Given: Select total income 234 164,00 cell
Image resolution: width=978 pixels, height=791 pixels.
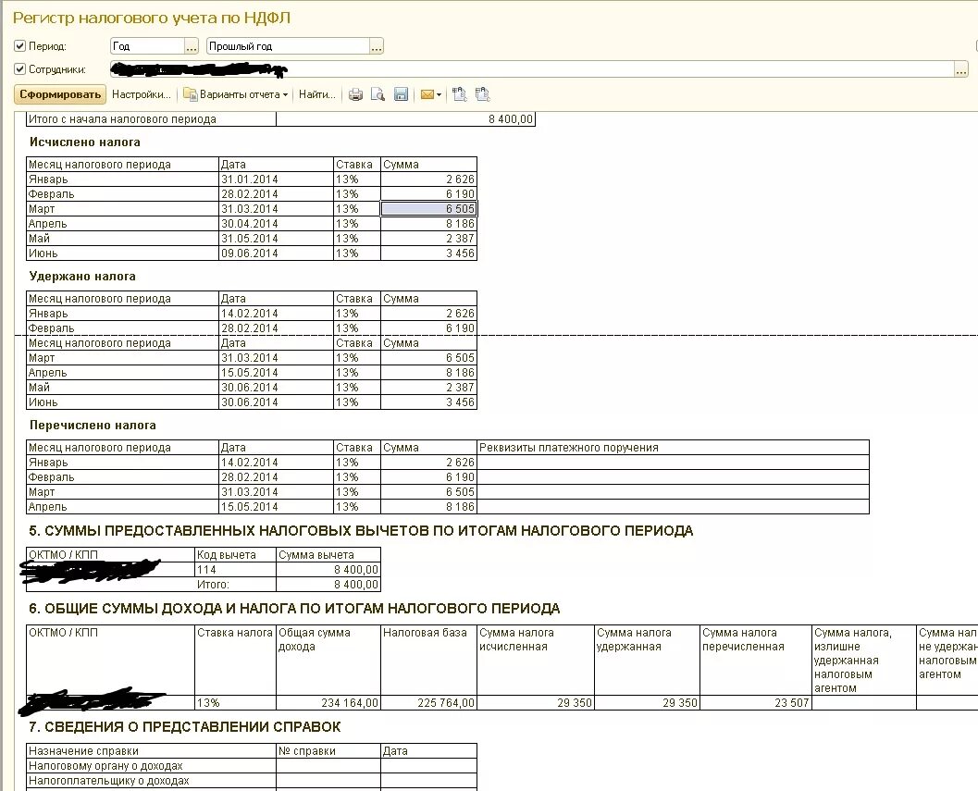Looking at the screenshot, I should (x=328, y=703).
